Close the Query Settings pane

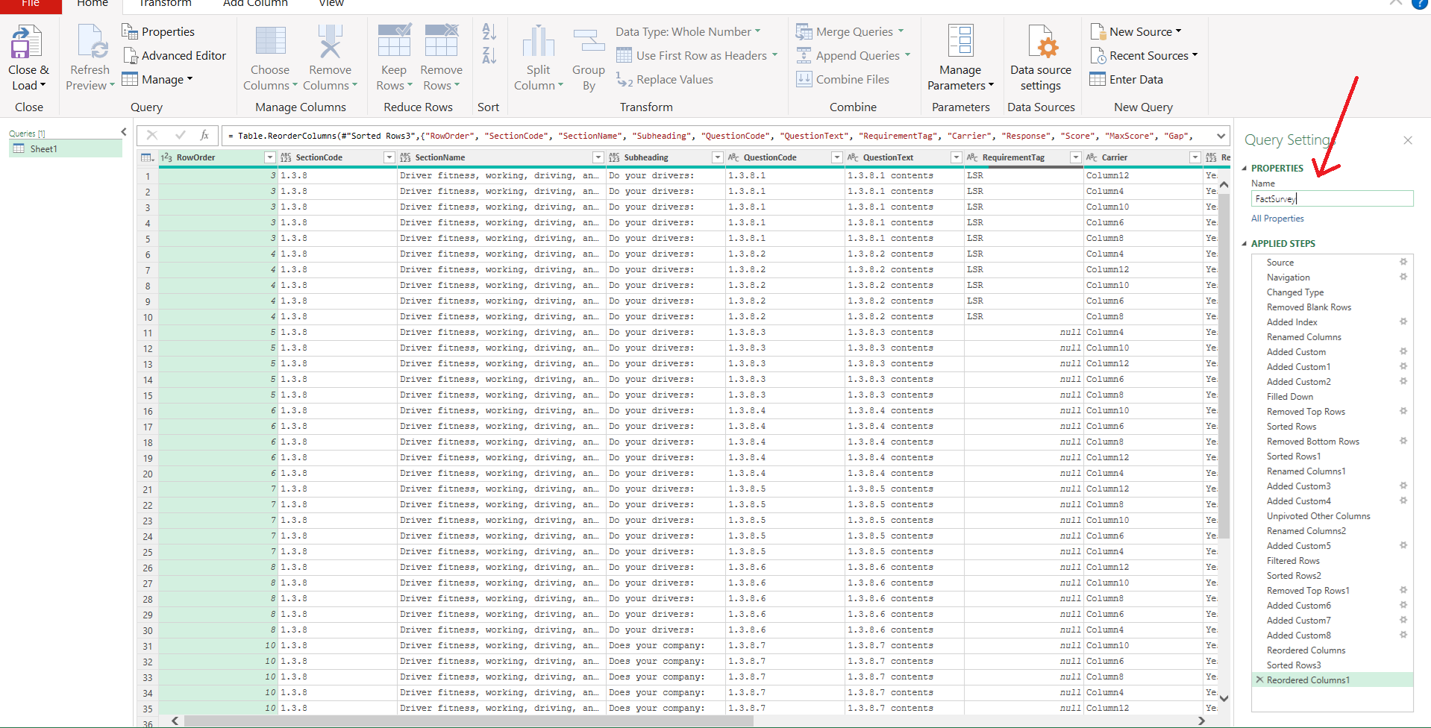coord(1407,140)
